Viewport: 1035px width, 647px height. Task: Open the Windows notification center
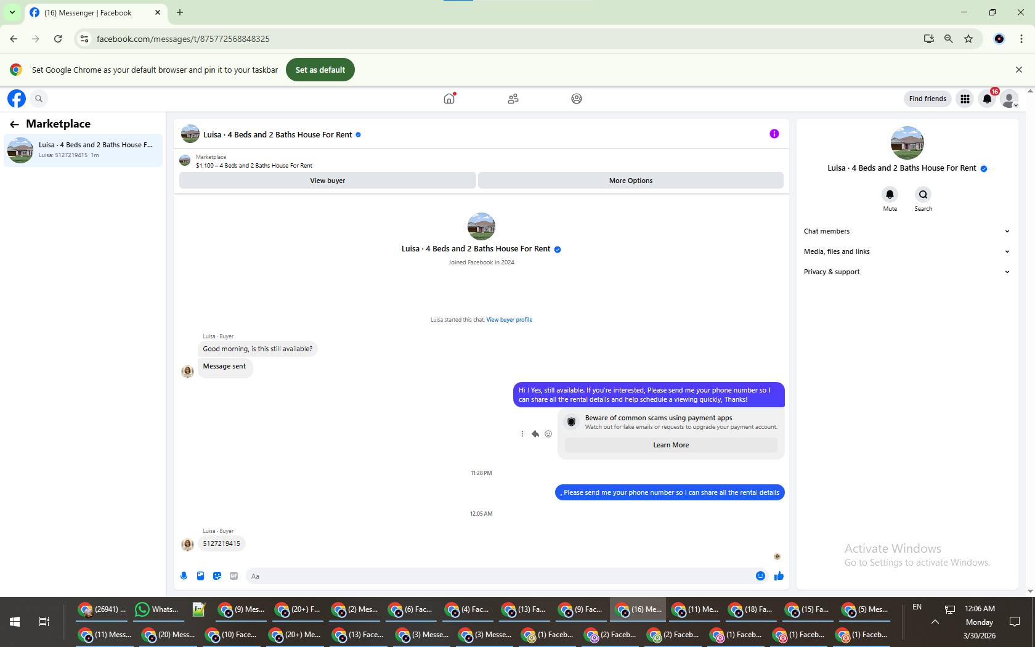pos(1015,622)
